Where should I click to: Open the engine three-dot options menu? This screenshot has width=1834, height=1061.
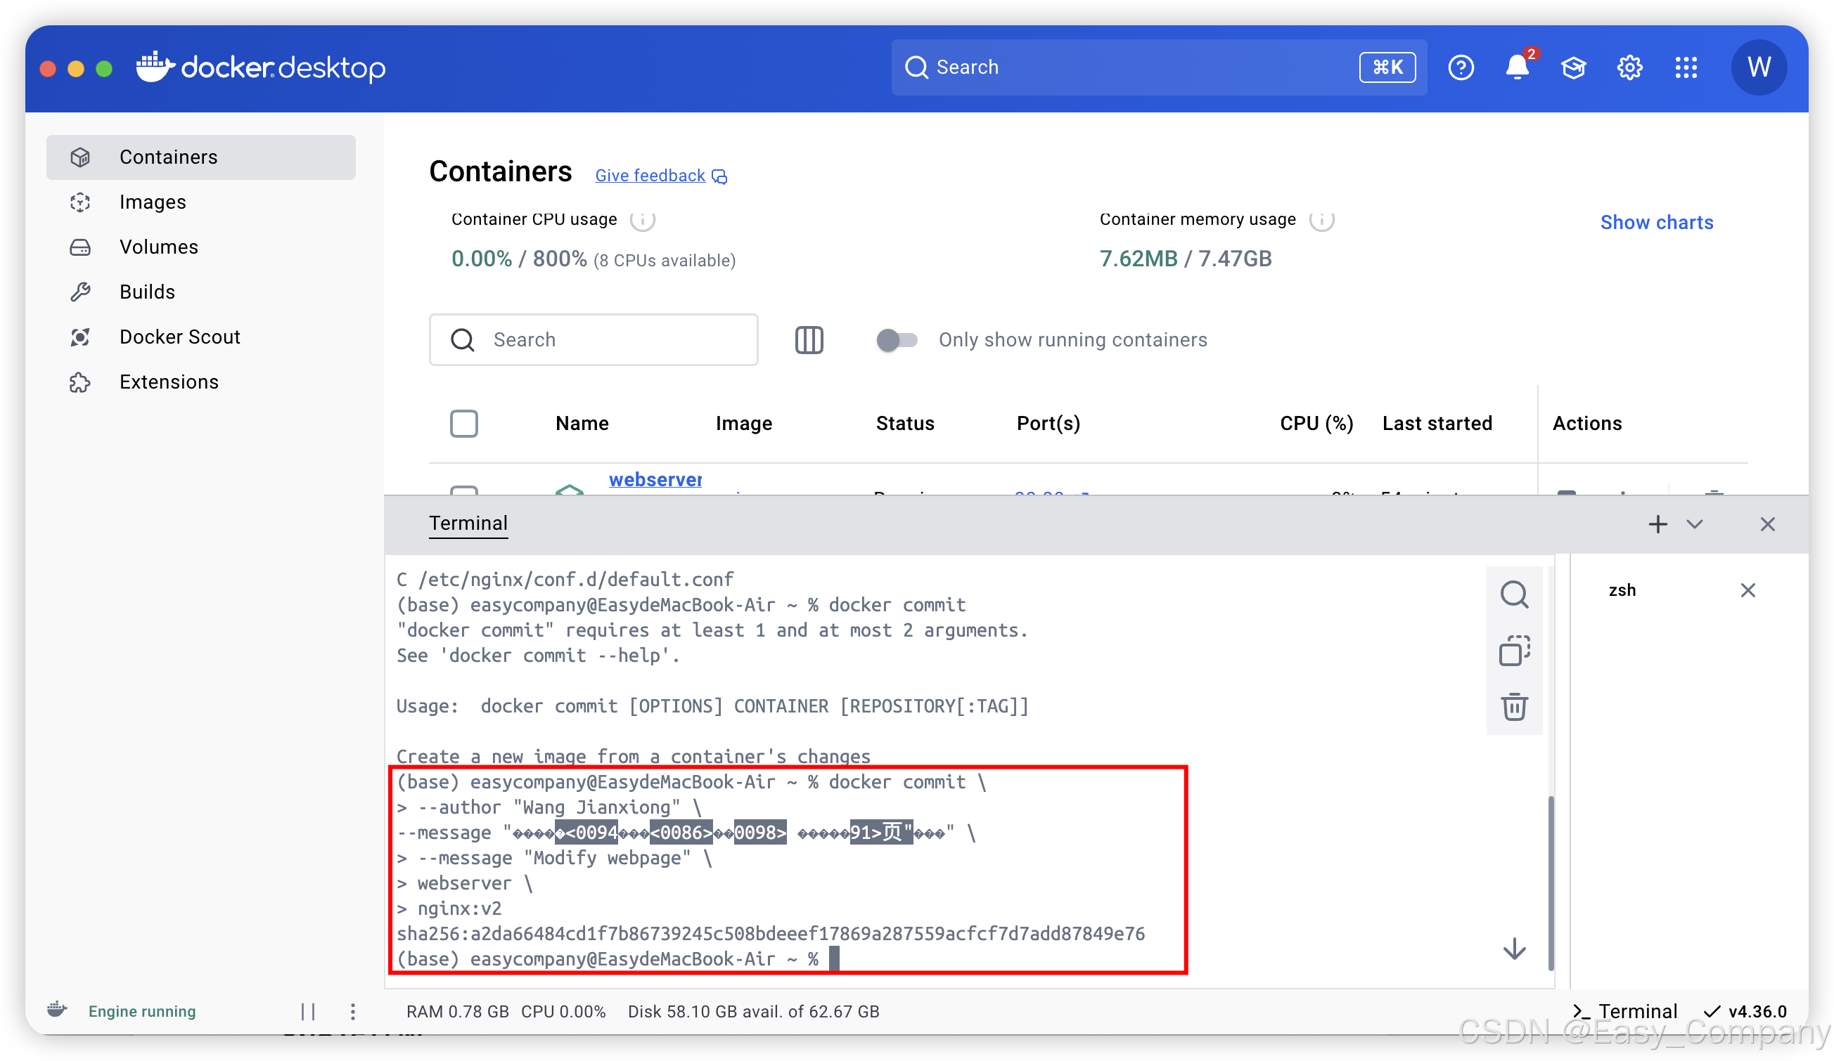[352, 1011]
